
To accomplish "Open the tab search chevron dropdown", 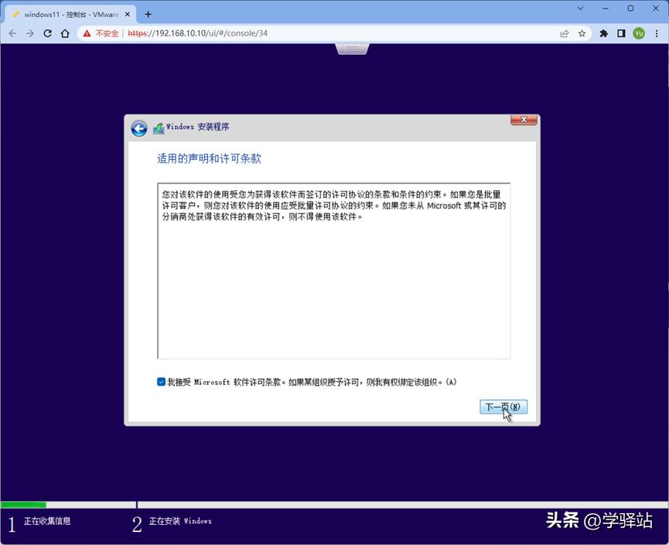I will pyautogui.click(x=581, y=9).
